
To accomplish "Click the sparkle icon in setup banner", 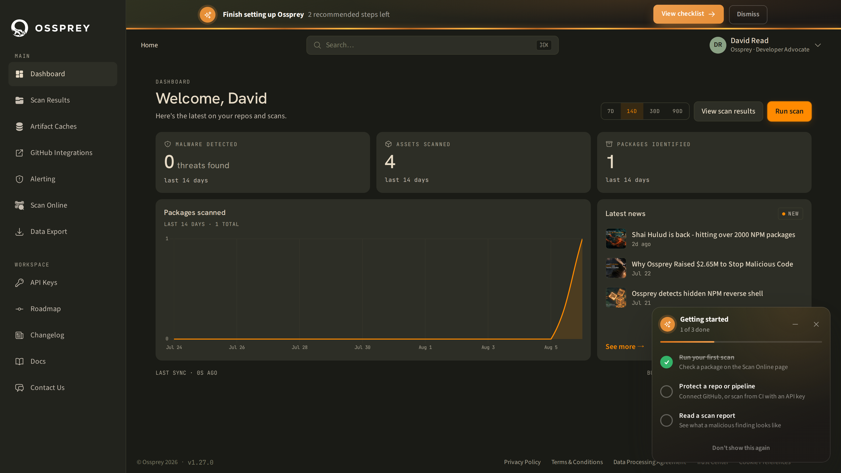I will (208, 15).
